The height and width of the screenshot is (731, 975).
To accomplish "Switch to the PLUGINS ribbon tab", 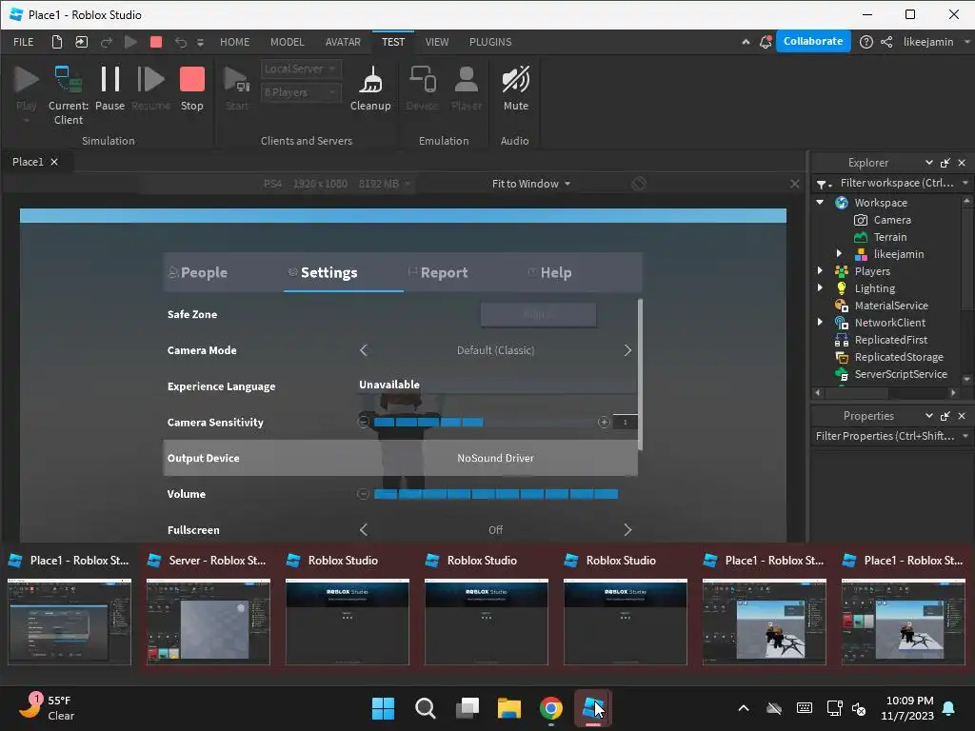I will coord(490,42).
